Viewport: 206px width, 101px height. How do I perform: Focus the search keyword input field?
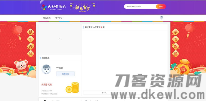coord(140,6)
